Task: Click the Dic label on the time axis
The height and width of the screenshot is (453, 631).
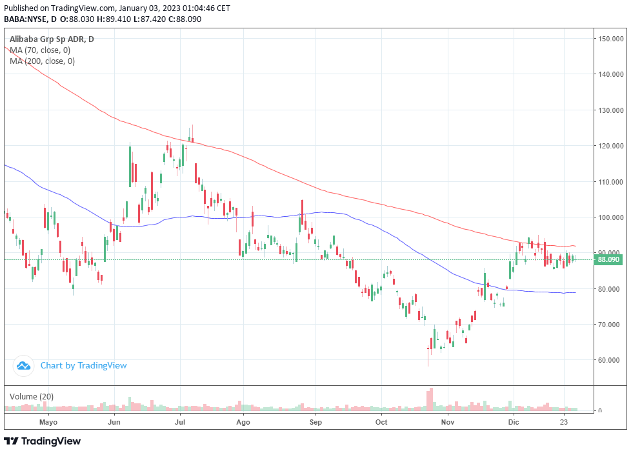Action: click(514, 423)
